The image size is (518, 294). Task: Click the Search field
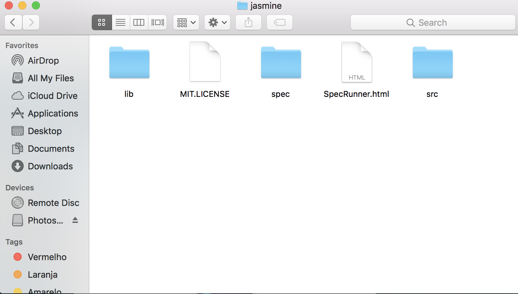433,22
